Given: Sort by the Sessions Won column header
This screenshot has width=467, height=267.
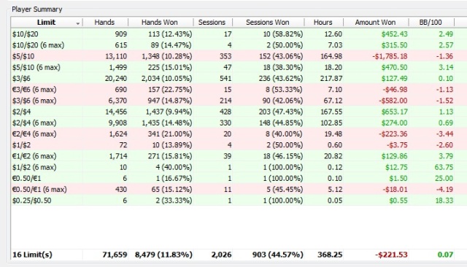Looking at the screenshot, I should pos(268,23).
